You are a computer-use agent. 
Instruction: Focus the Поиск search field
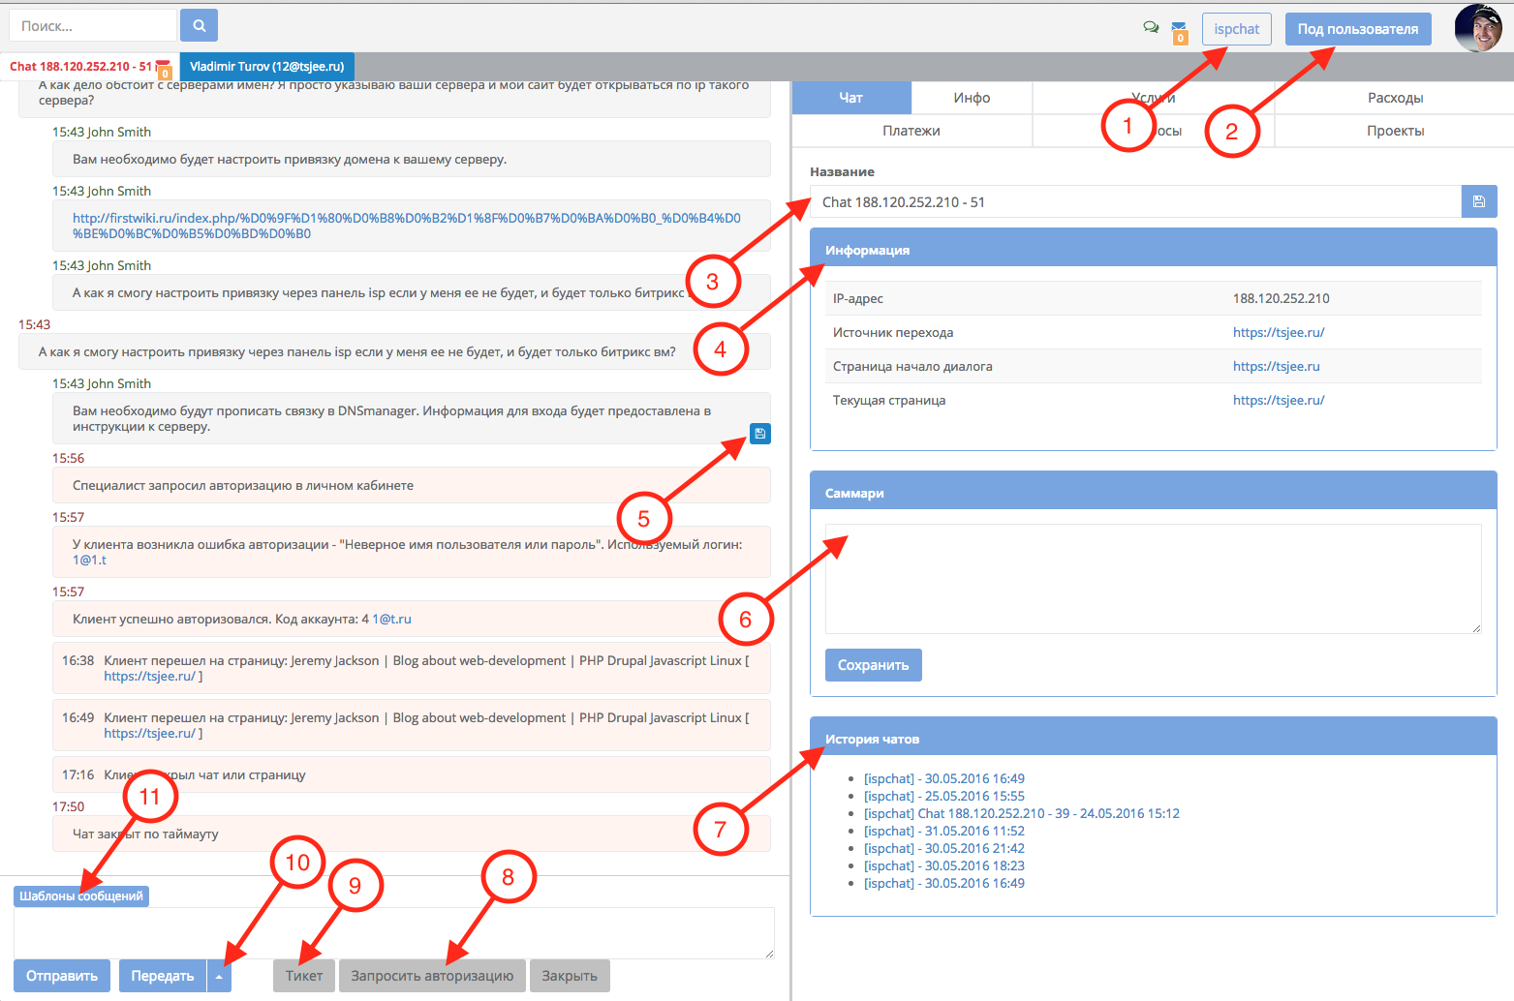pyautogui.click(x=93, y=26)
